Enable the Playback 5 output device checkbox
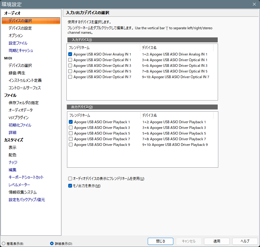This screenshot has height=247, width=260. tap(71, 133)
